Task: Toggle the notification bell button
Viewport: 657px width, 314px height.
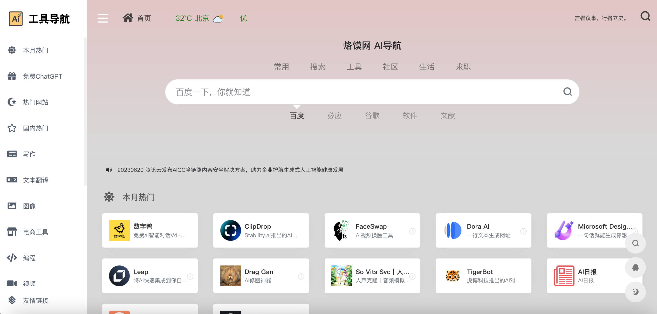Action: 635,267
